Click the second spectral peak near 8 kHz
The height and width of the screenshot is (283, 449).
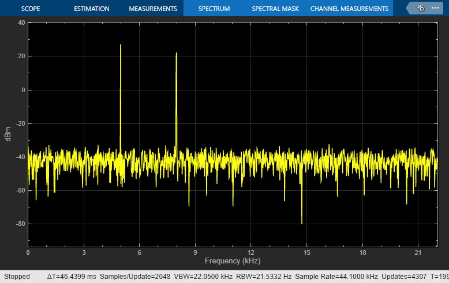(x=177, y=54)
